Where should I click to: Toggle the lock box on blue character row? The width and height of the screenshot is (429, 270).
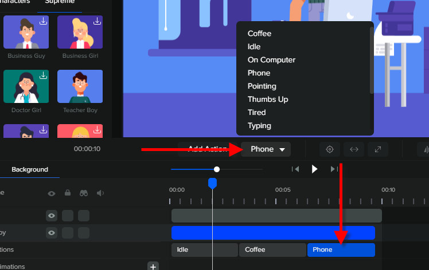tap(68, 233)
